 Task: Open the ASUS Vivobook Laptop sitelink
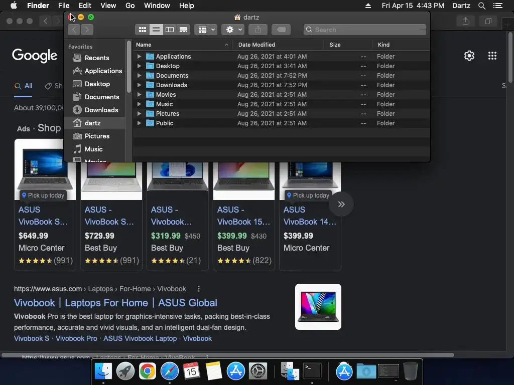tap(140, 338)
